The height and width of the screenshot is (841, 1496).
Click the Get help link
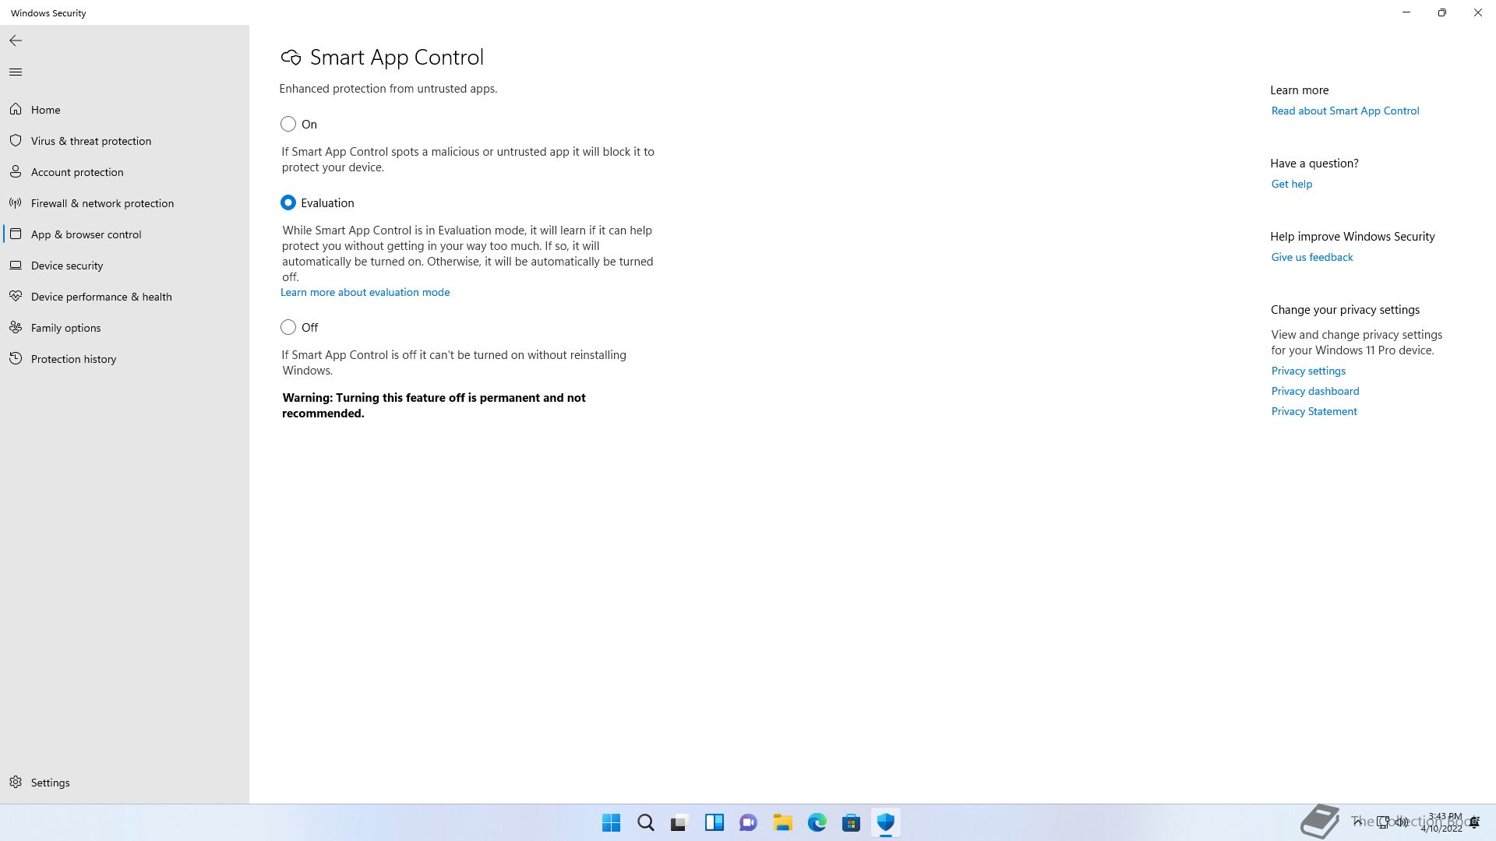[x=1292, y=185]
